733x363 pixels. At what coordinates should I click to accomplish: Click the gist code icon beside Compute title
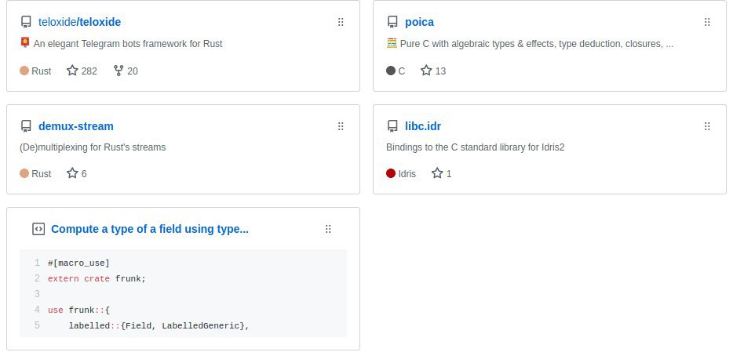coord(38,229)
